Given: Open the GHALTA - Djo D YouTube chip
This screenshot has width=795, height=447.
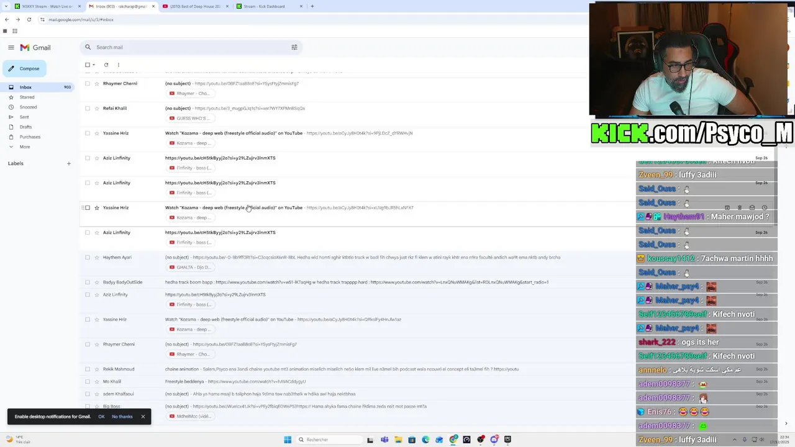Looking at the screenshot, I should pyautogui.click(x=190, y=267).
